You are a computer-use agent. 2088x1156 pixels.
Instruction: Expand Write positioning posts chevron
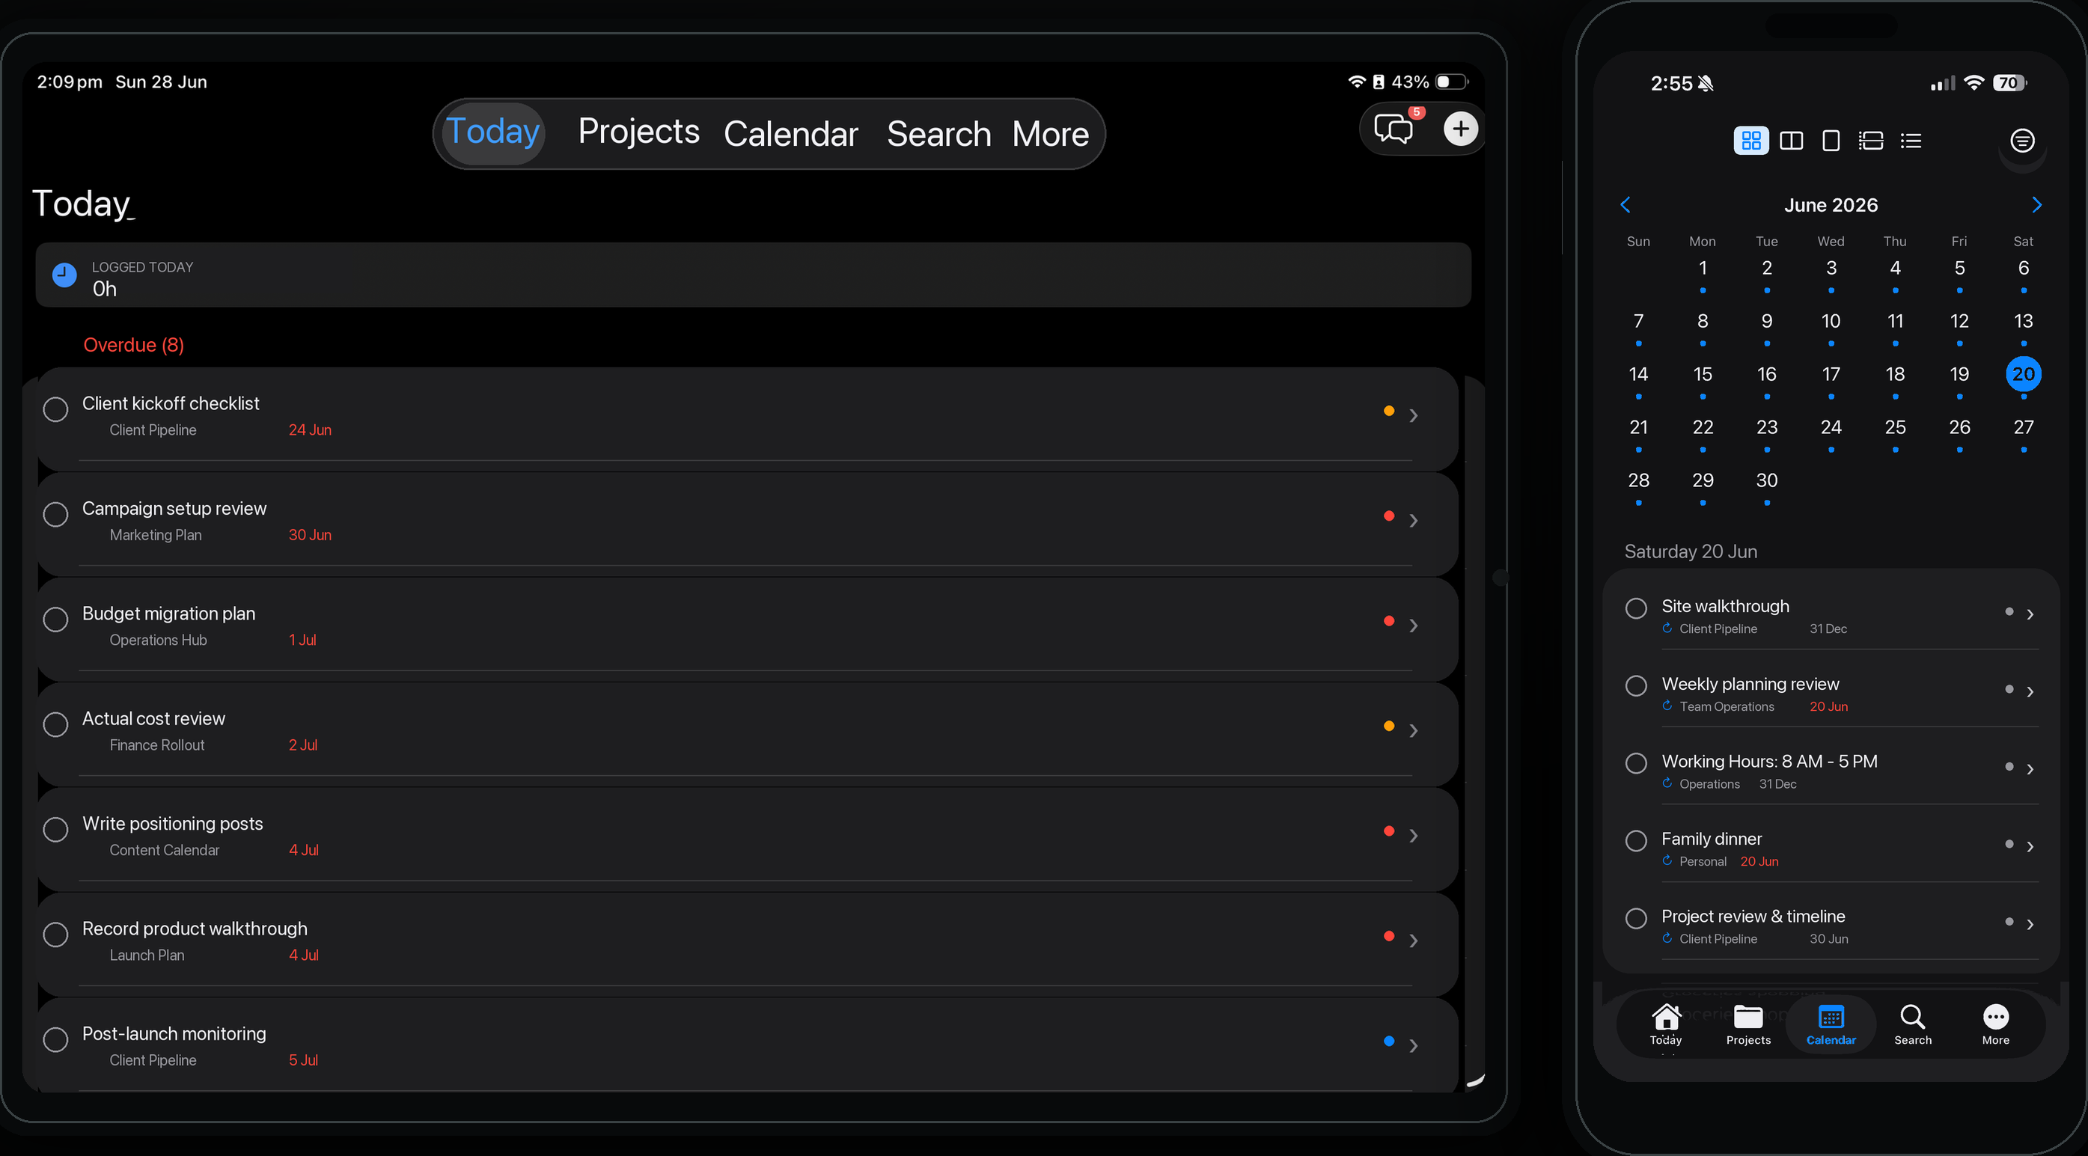1413,835
